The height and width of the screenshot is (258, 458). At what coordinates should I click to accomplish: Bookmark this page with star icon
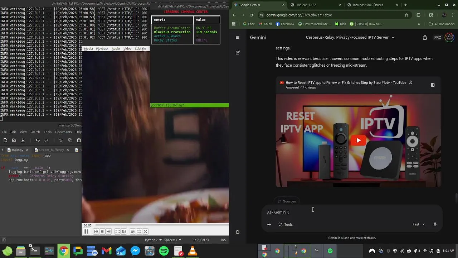click(406, 15)
